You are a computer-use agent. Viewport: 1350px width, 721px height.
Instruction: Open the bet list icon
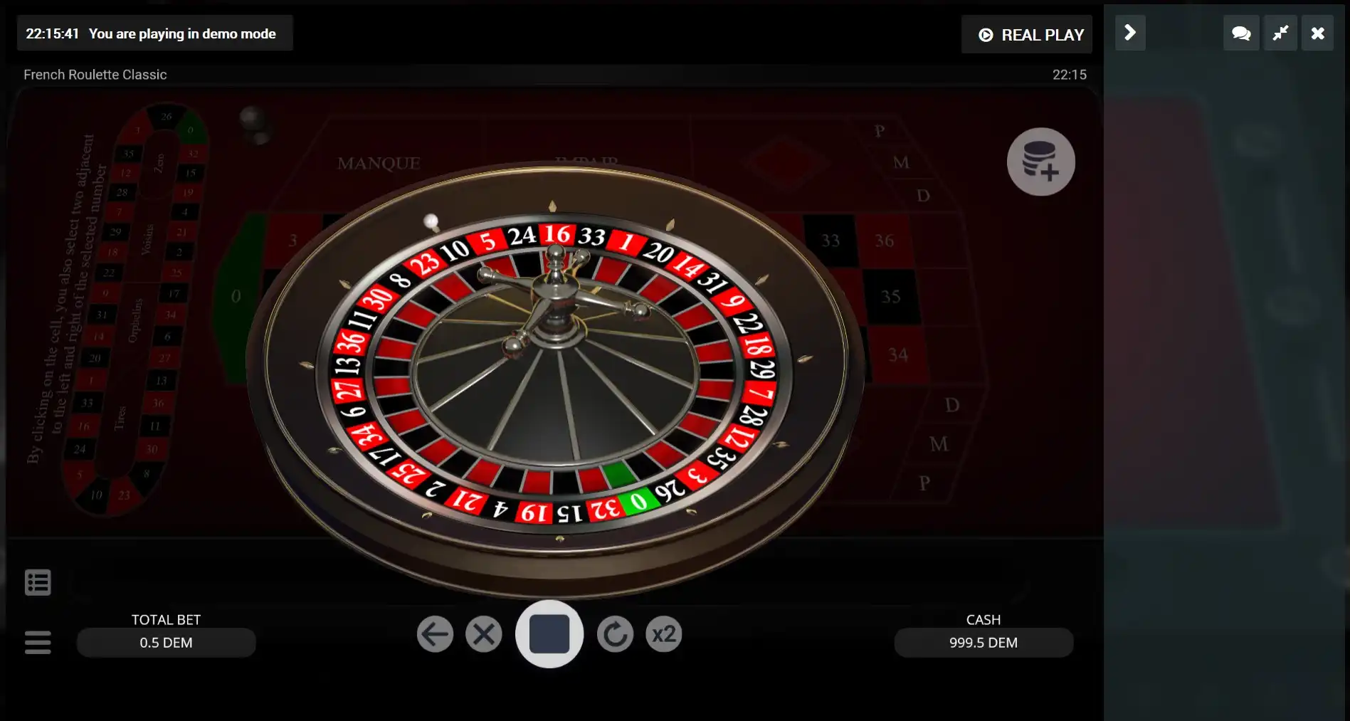click(x=38, y=582)
